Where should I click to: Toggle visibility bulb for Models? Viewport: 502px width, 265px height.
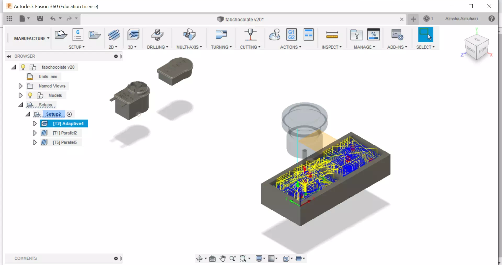[x=30, y=95]
